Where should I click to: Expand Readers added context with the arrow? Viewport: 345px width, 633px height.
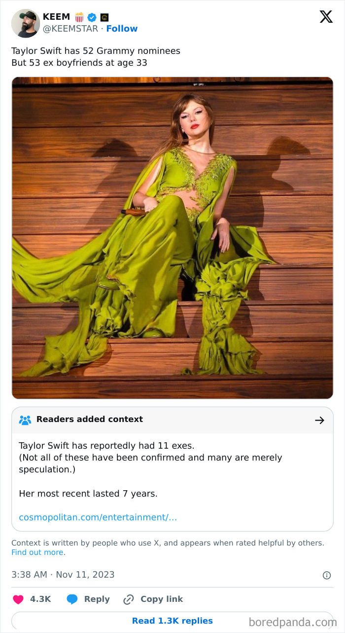coord(320,420)
